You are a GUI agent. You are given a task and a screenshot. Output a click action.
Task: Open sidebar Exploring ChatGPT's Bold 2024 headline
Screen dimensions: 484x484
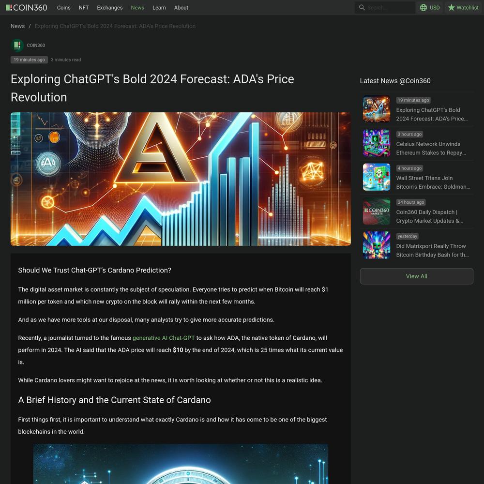click(432, 115)
